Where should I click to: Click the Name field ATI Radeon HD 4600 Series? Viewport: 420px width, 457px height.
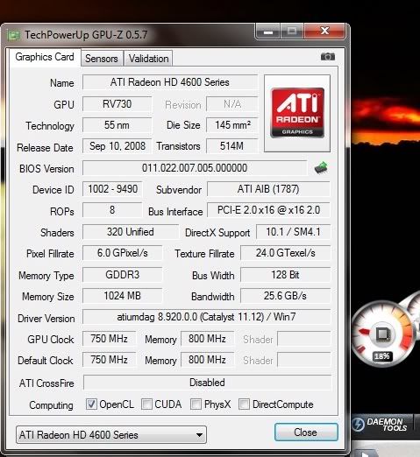[x=170, y=82]
